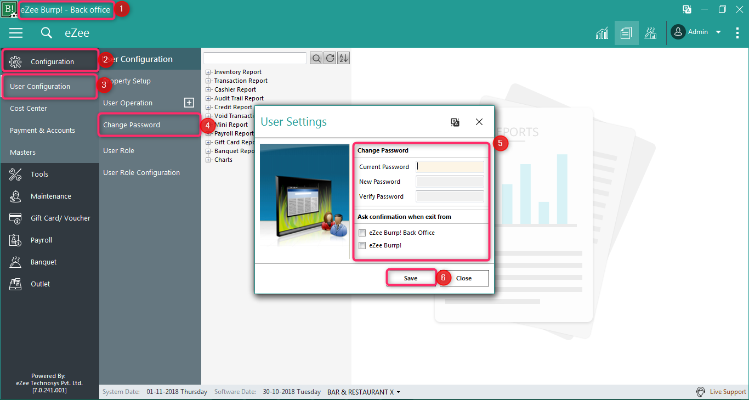Select the Cashier Report tree label
This screenshot has width=749, height=400.
click(x=235, y=89)
